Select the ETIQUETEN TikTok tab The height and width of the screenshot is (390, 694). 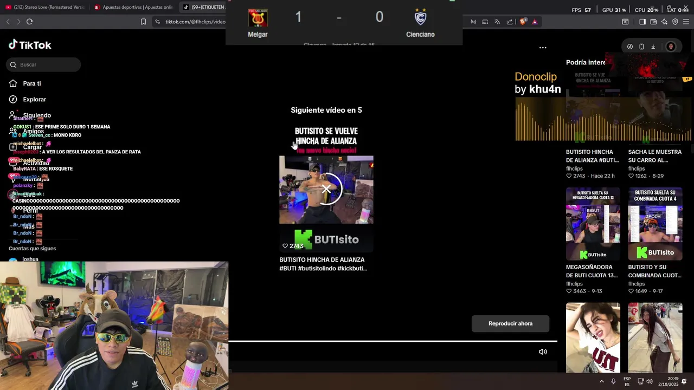coord(203,7)
